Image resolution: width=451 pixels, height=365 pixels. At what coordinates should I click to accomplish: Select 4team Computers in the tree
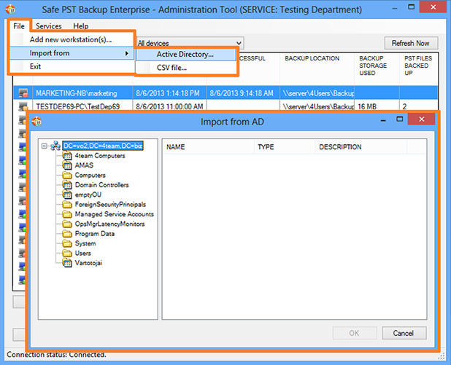(100, 156)
